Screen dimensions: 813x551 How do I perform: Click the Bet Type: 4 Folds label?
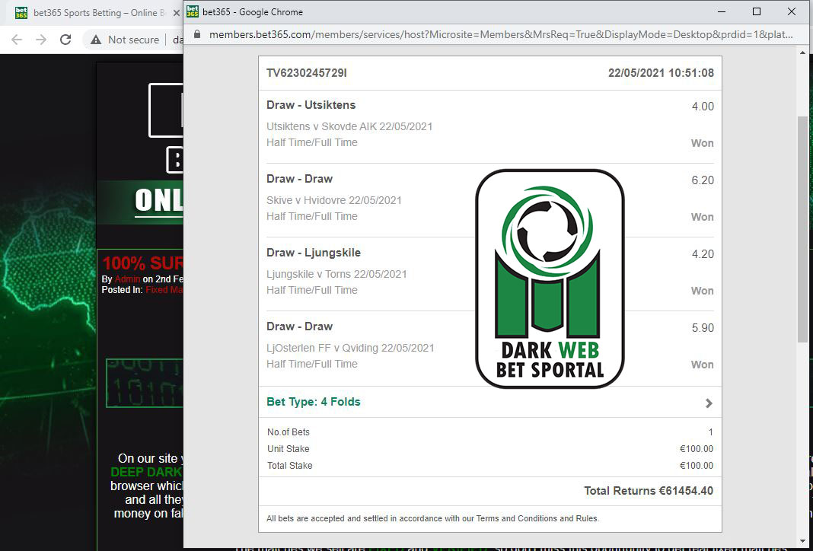coord(314,402)
